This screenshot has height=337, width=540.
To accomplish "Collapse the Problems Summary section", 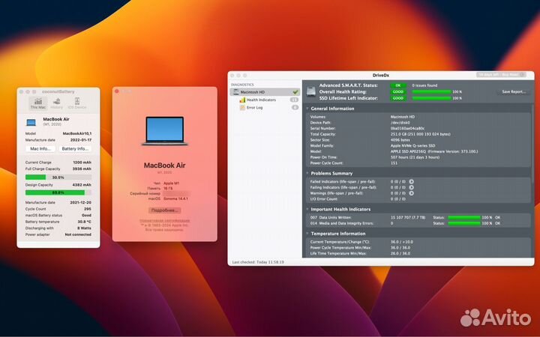I will (305, 173).
